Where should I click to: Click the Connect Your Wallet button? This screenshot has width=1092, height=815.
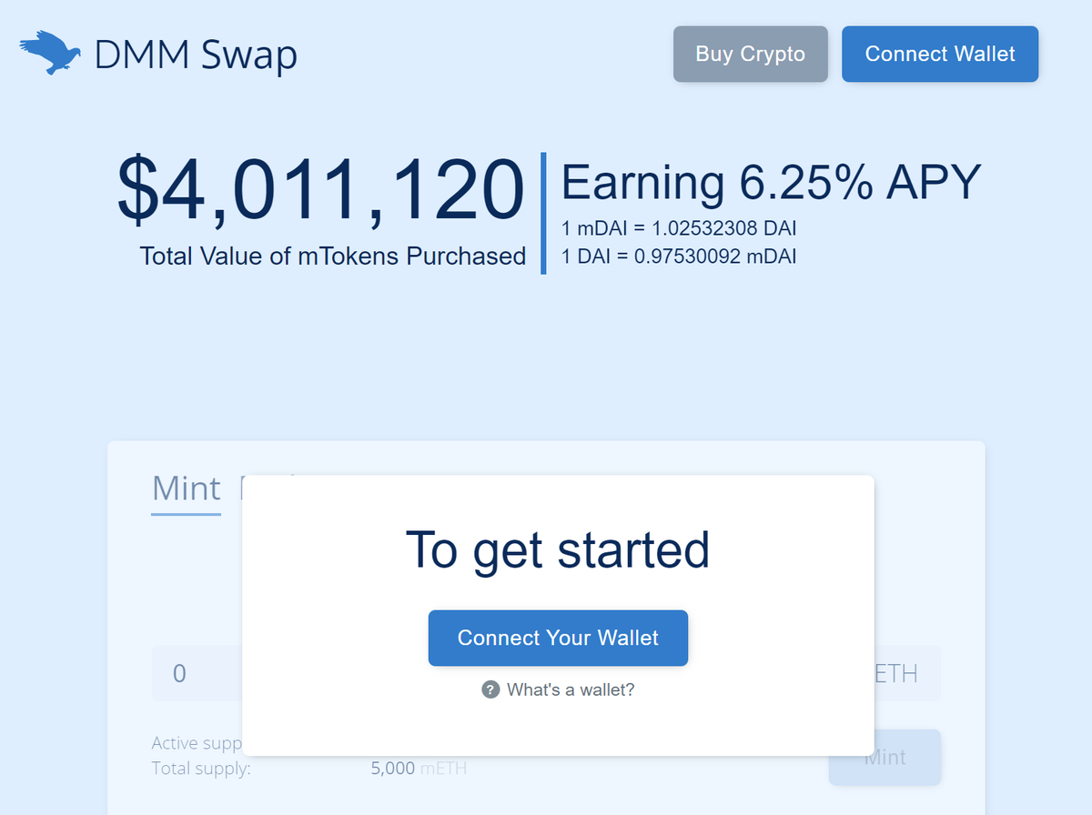(x=558, y=639)
